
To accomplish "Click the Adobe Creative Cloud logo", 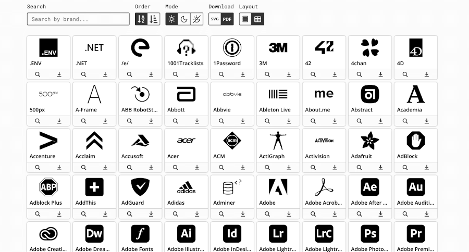I will click(x=48, y=233).
